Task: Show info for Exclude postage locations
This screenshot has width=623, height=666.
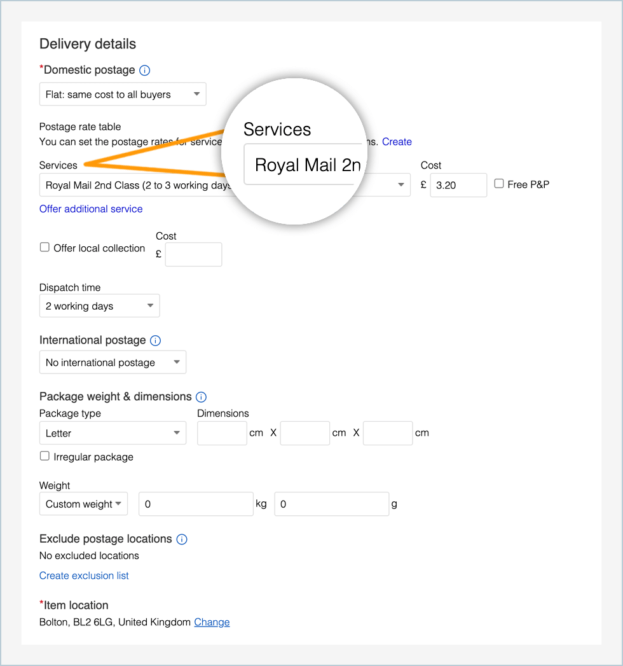Action: coord(182,539)
